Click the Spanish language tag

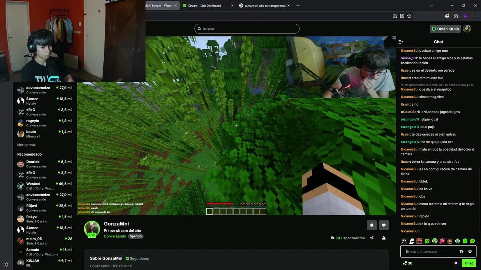coord(136,236)
